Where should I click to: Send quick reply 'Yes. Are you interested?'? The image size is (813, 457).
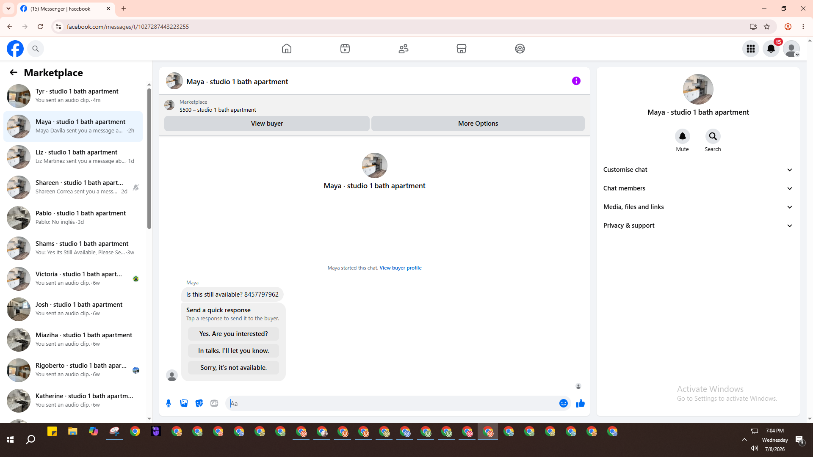tap(233, 334)
